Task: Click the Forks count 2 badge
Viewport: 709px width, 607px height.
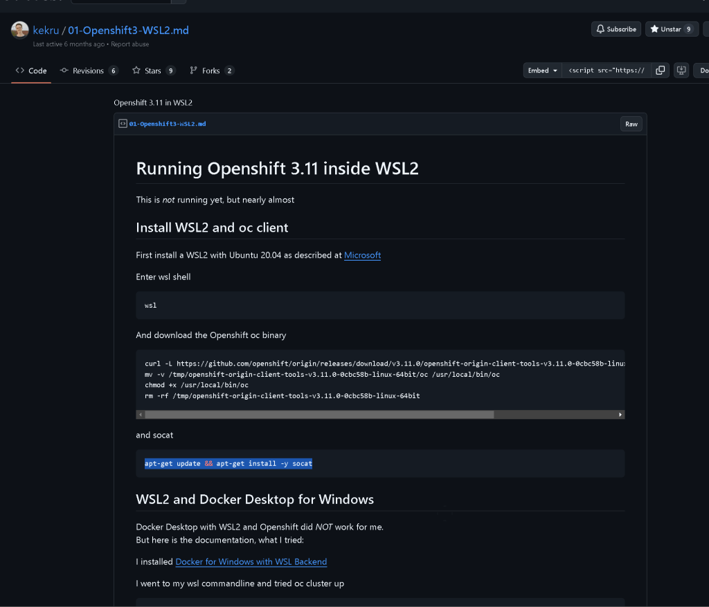Action: (x=229, y=71)
